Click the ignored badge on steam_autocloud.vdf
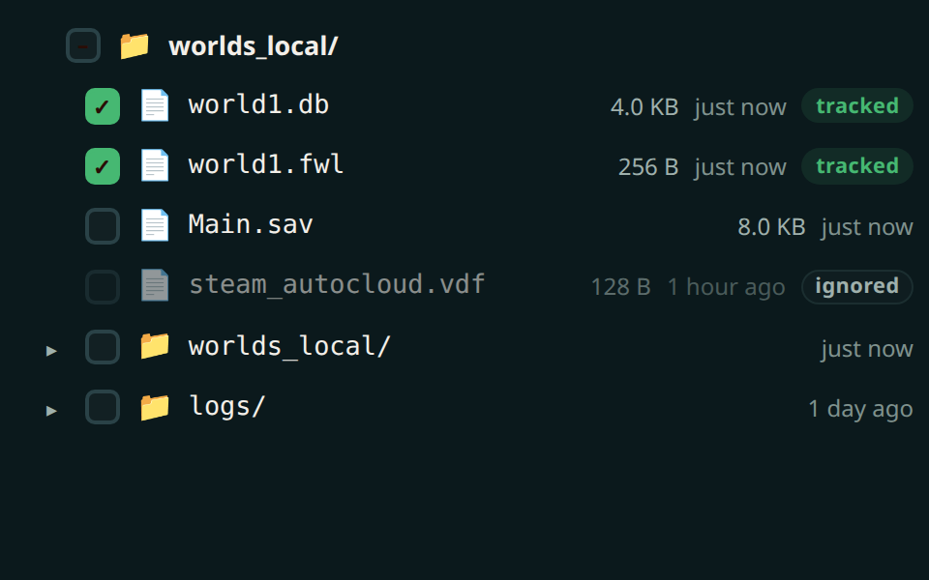Image resolution: width=929 pixels, height=580 pixels. pos(856,286)
